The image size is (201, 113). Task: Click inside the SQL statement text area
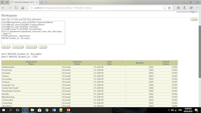[x=33, y=33]
